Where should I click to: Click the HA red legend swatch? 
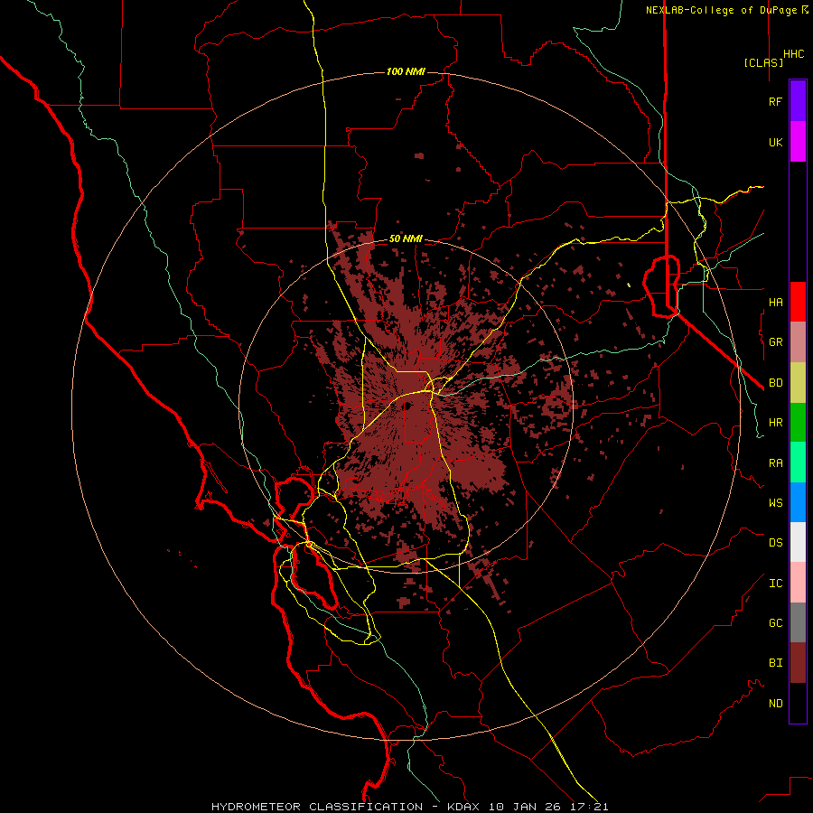(x=798, y=302)
